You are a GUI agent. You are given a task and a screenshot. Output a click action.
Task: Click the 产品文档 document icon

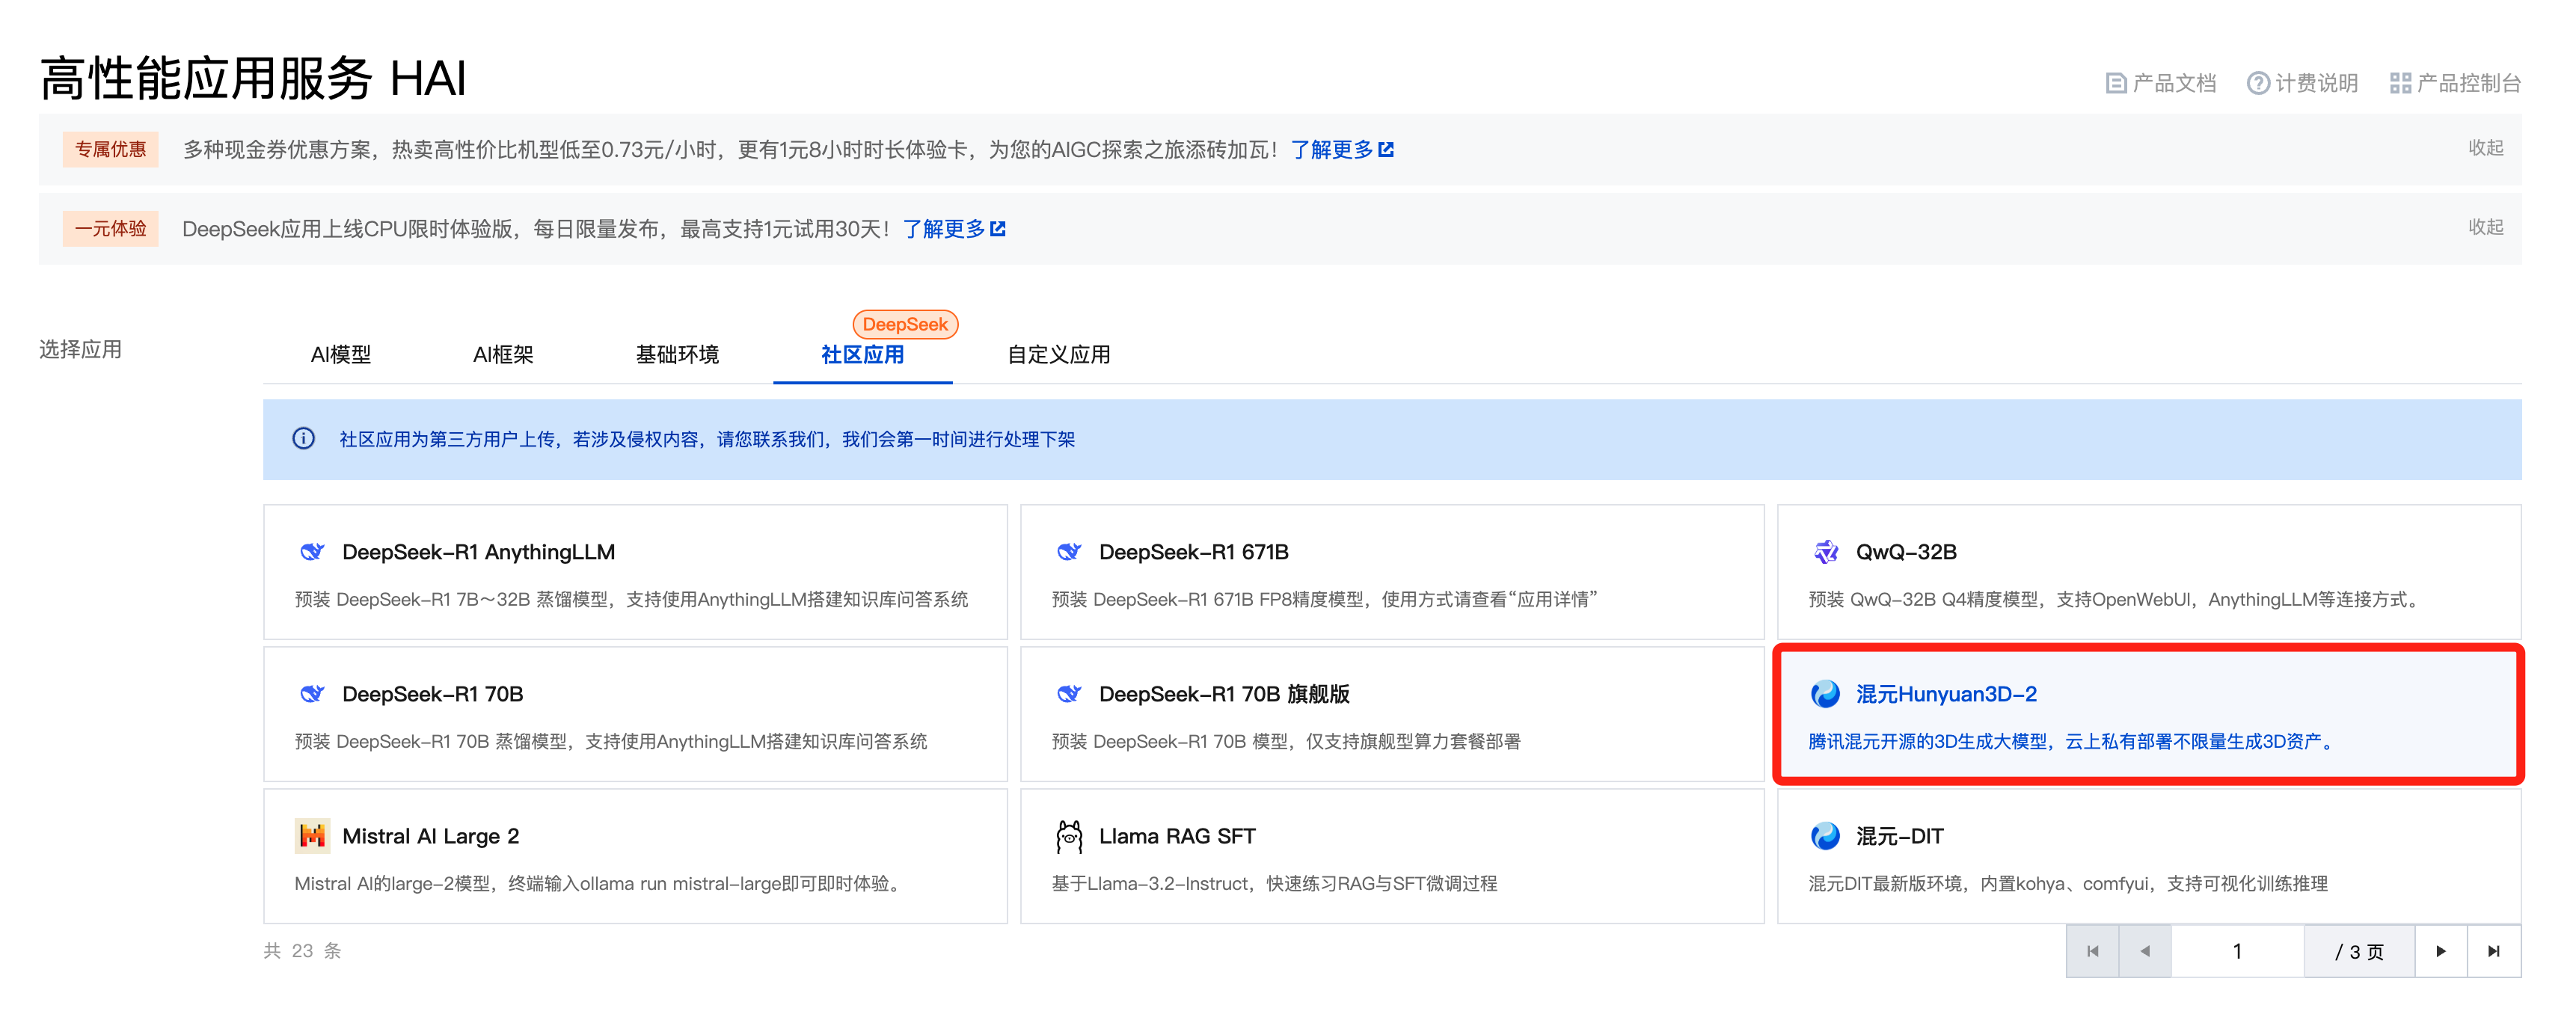click(x=2115, y=83)
